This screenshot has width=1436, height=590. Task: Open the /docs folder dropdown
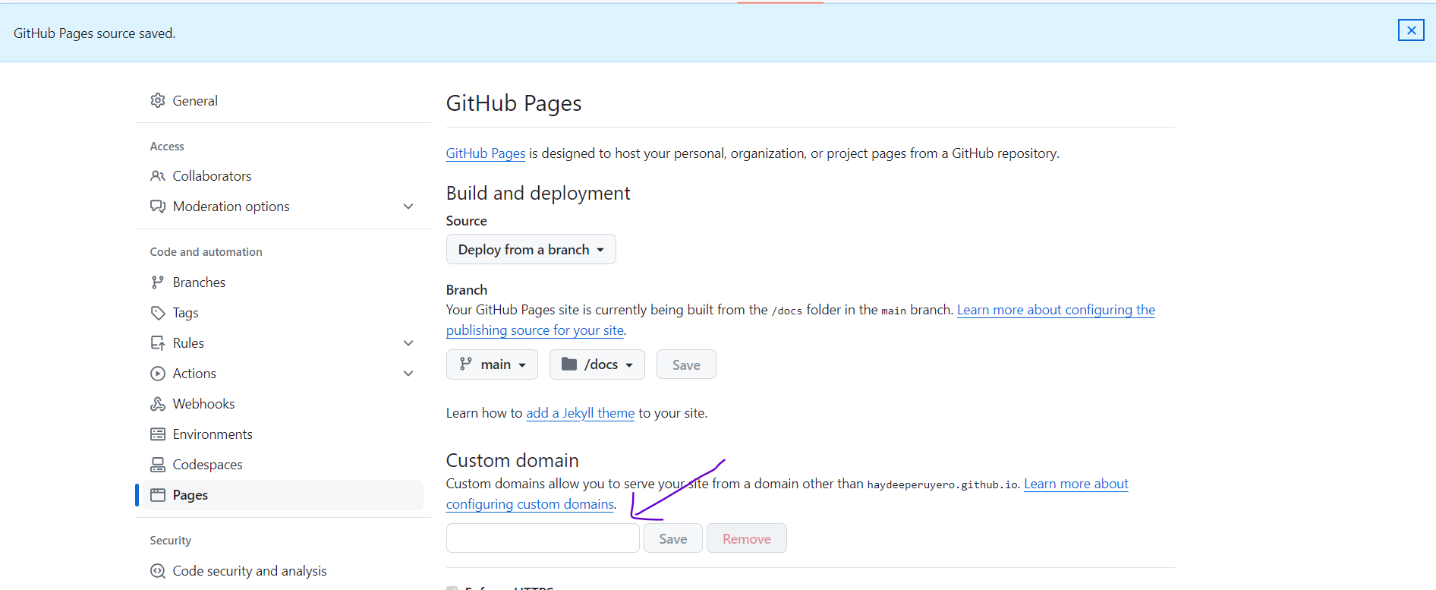[597, 364]
